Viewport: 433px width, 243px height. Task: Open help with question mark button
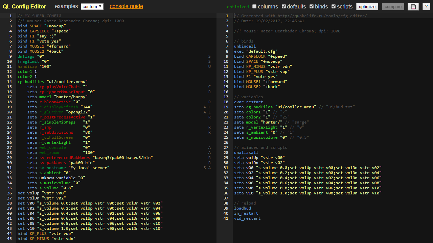tap(426, 6)
